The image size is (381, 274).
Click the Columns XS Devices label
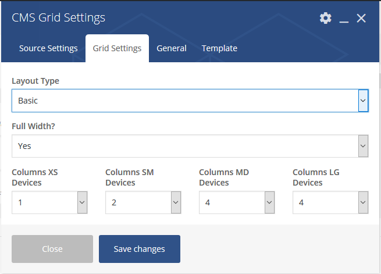point(35,177)
